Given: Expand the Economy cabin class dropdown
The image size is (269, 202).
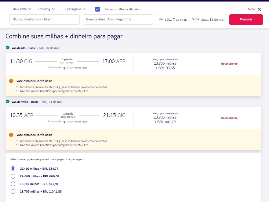Looking at the screenshot, I should point(46,9).
